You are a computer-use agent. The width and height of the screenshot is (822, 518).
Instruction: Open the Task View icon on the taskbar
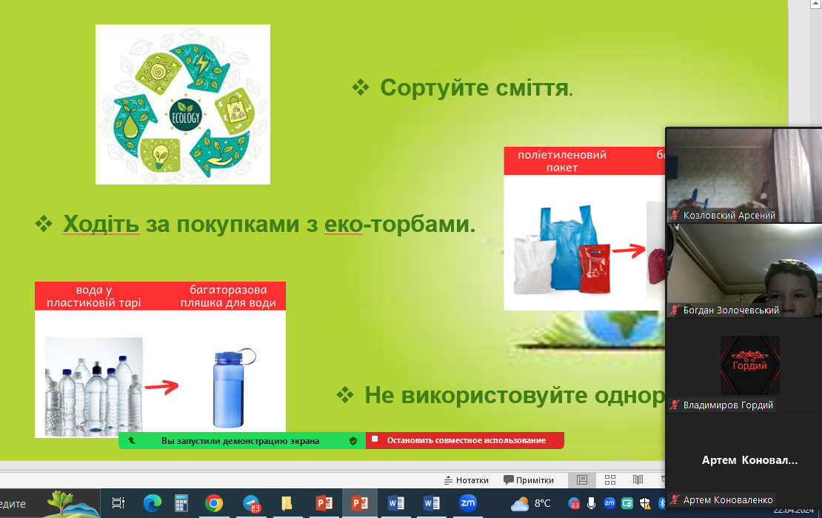(x=118, y=503)
